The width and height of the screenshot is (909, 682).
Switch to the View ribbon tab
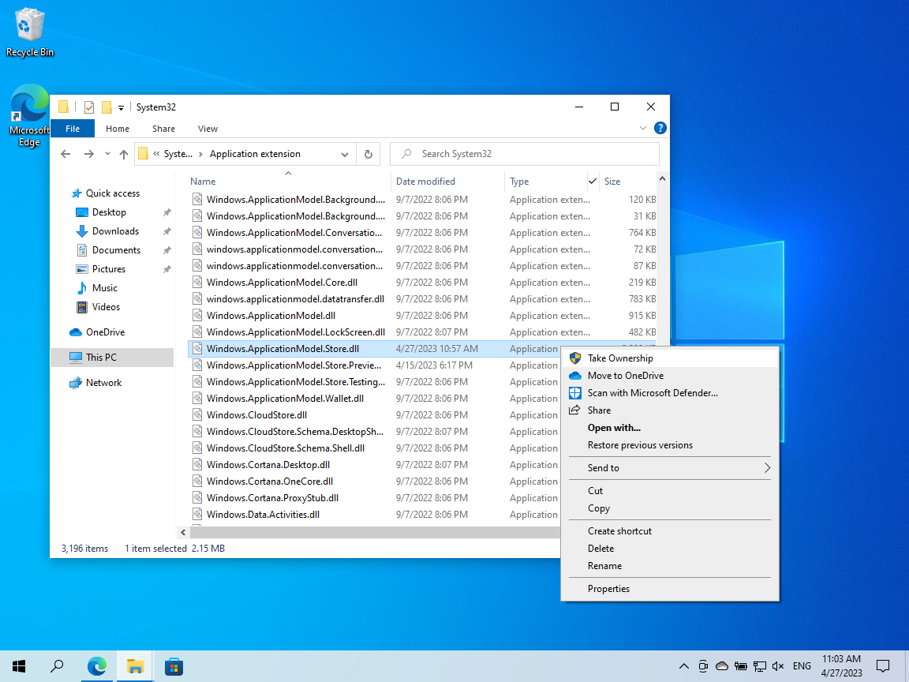point(208,129)
